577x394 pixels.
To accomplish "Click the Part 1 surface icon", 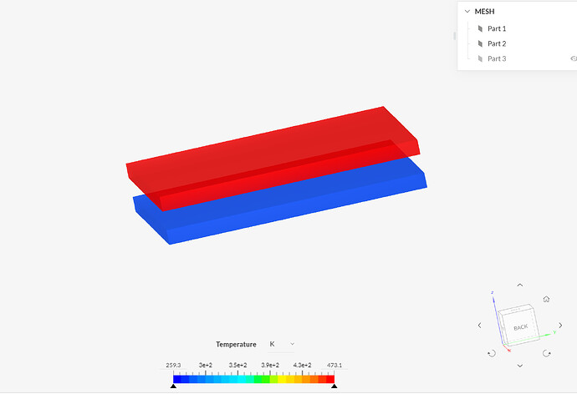I will (x=480, y=28).
